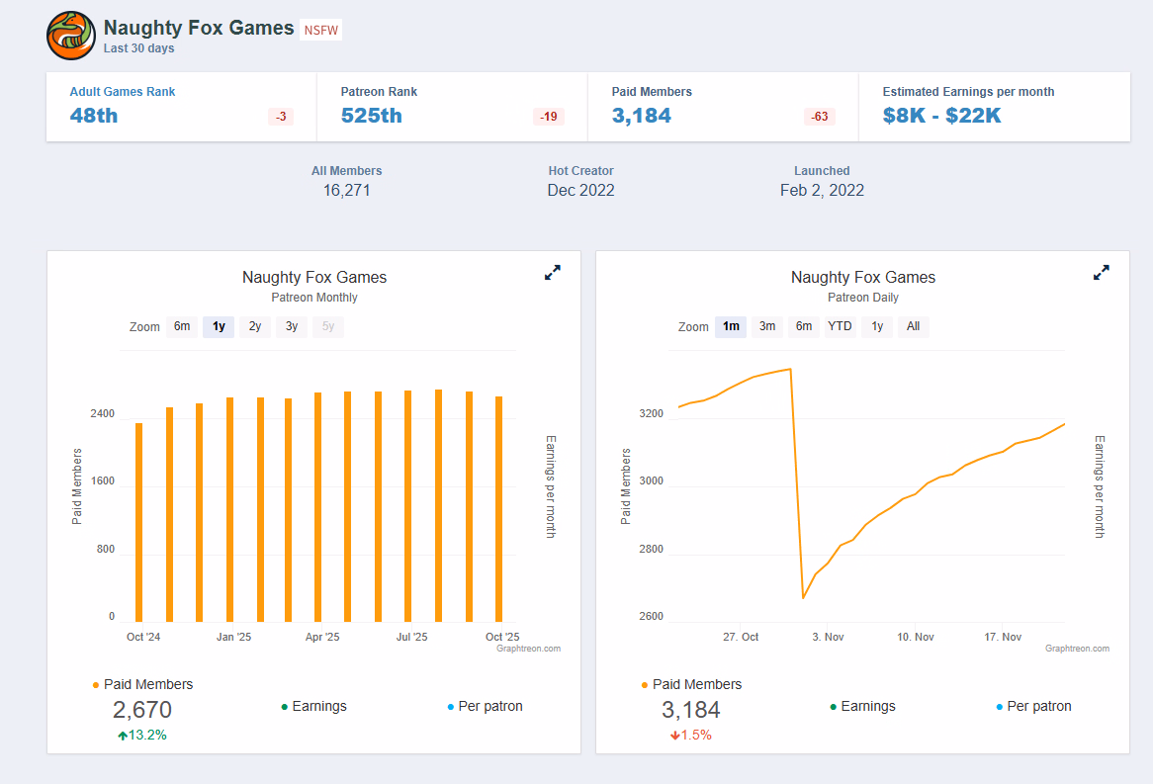This screenshot has height=784, width=1153.
Task: Toggle Paid Members series in monthly chart
Action: click(147, 684)
